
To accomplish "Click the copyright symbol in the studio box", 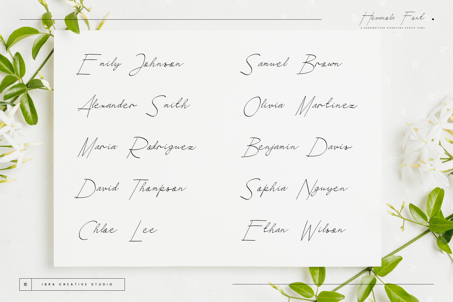I will coord(25,284).
